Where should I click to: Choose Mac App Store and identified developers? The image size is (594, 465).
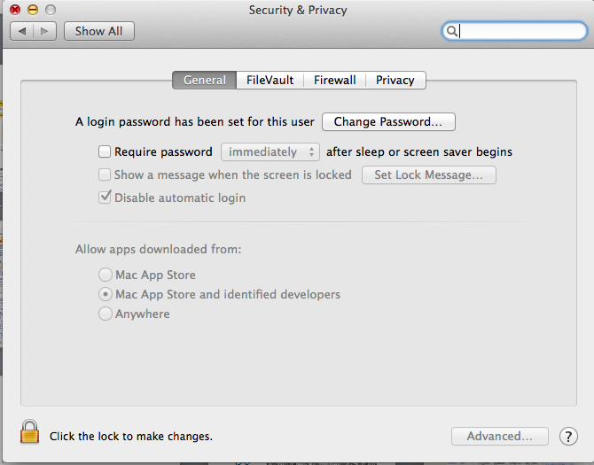(106, 295)
